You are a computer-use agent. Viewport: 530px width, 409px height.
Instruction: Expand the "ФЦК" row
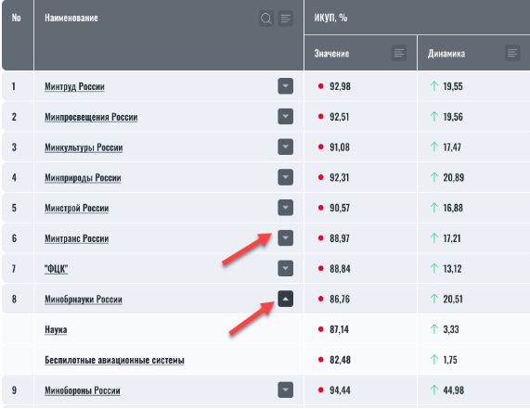[x=286, y=269]
